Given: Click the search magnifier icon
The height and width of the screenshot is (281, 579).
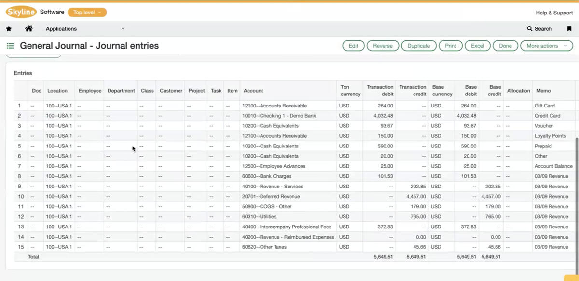Looking at the screenshot, I should point(529,28).
